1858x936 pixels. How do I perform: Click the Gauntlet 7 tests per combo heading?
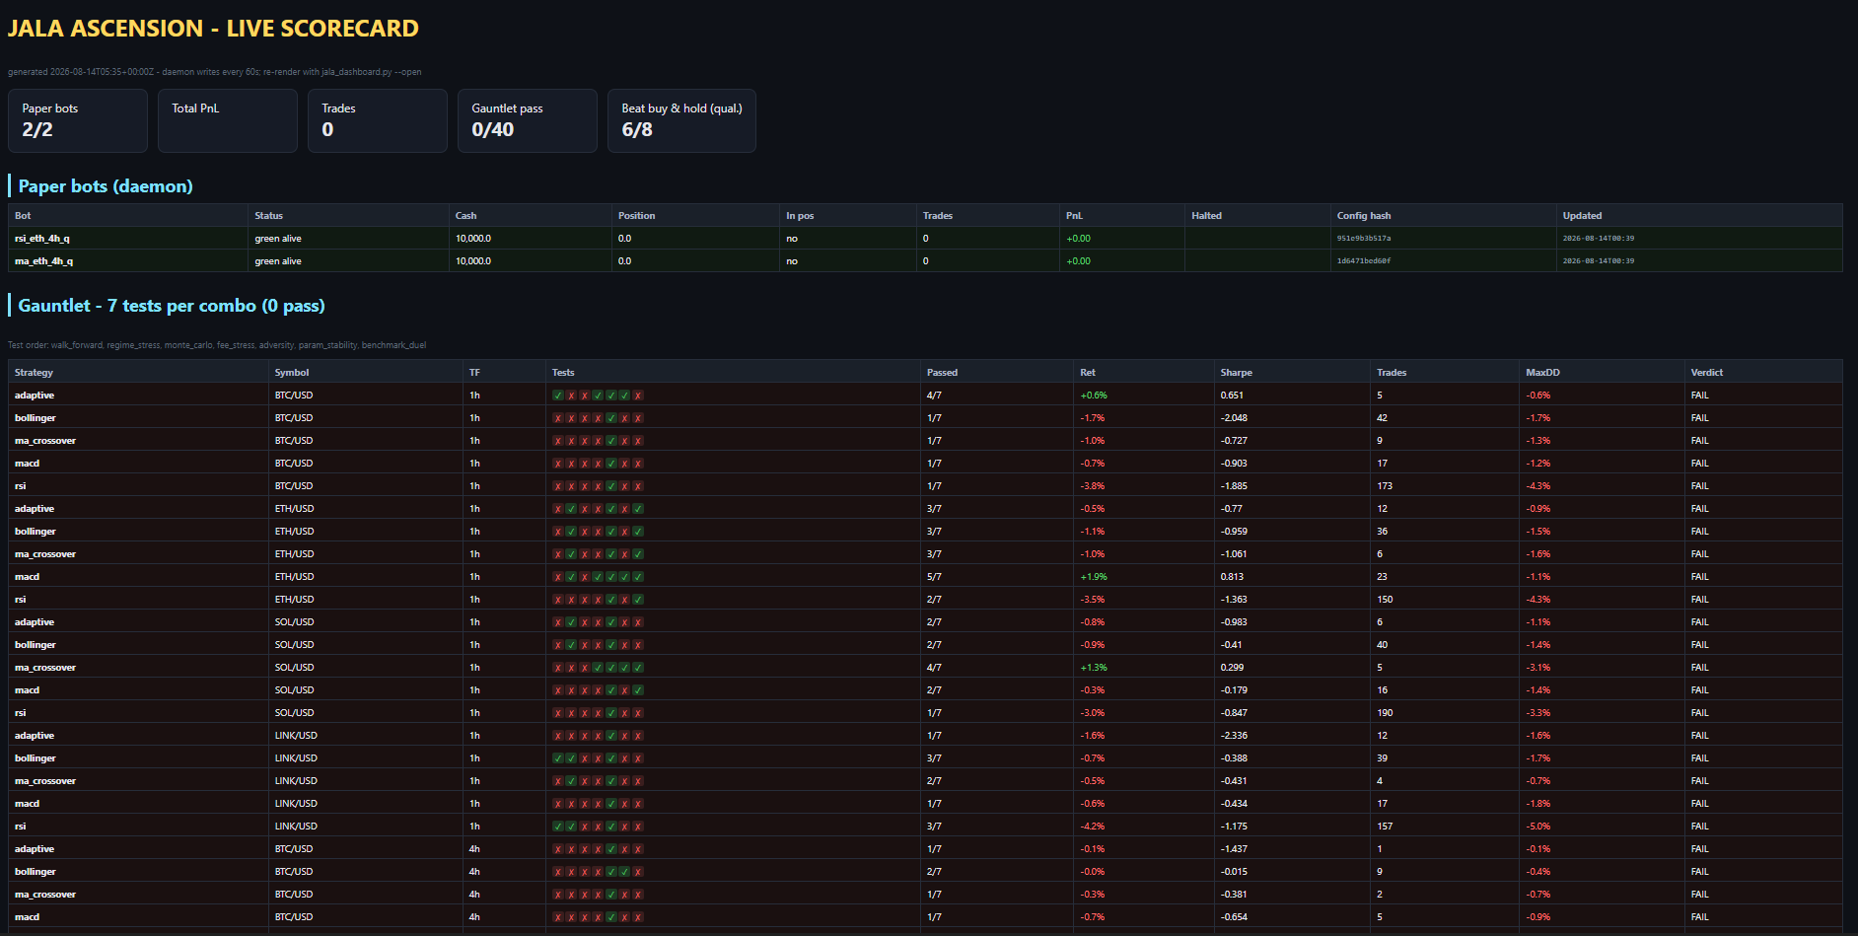pos(172,306)
